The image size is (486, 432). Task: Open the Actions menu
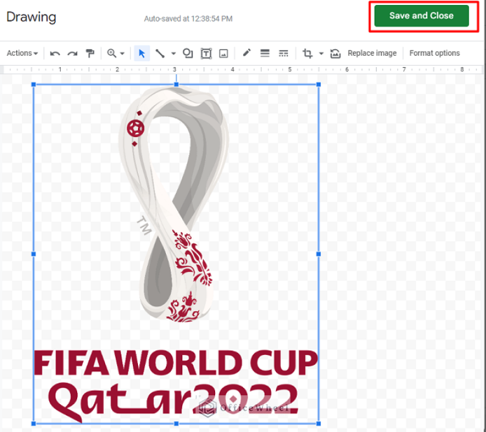click(x=22, y=53)
